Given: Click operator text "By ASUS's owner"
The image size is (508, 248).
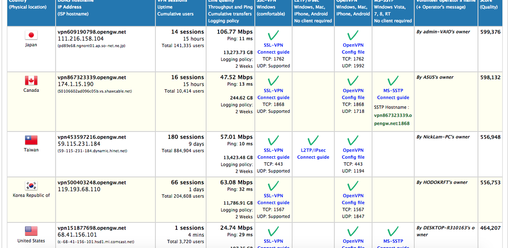Looking at the screenshot, I should (435, 77).
